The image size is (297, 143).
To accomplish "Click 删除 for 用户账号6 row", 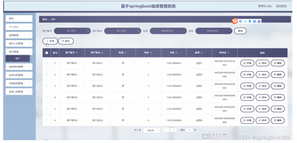I will click(x=278, y=120).
